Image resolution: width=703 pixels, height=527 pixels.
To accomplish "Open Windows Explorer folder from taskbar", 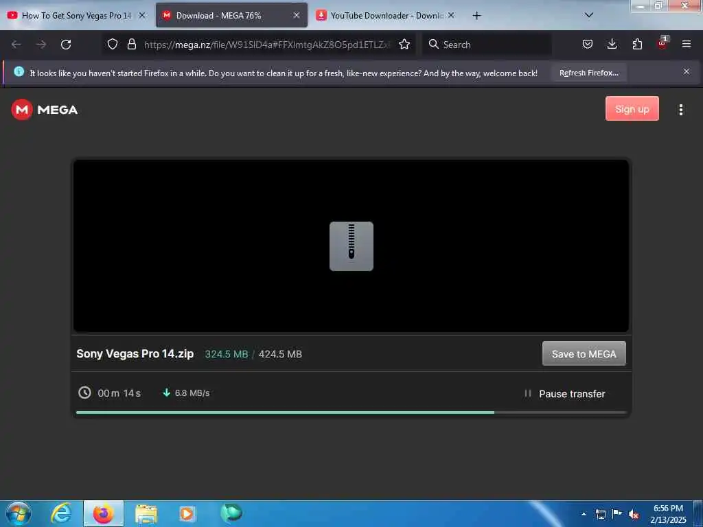I will [x=146, y=514].
